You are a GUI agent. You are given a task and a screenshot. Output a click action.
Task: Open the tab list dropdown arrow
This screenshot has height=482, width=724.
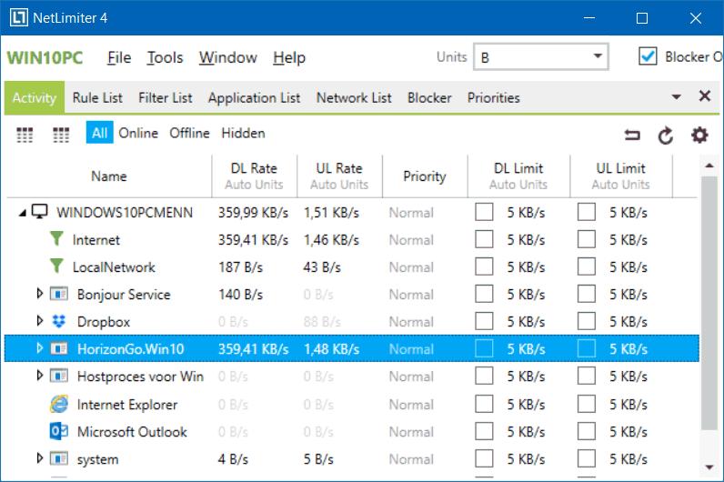tap(676, 97)
